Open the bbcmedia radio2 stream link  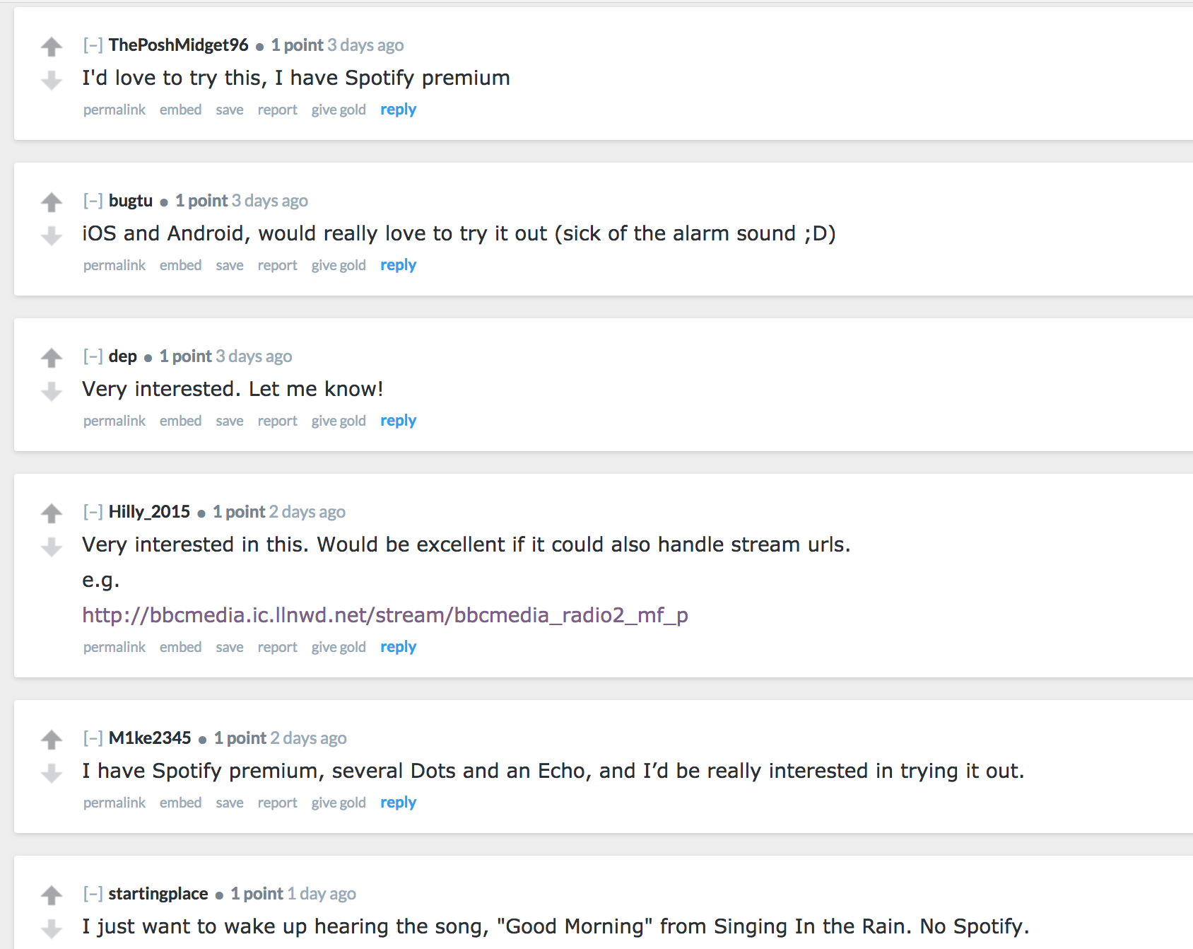coord(385,615)
